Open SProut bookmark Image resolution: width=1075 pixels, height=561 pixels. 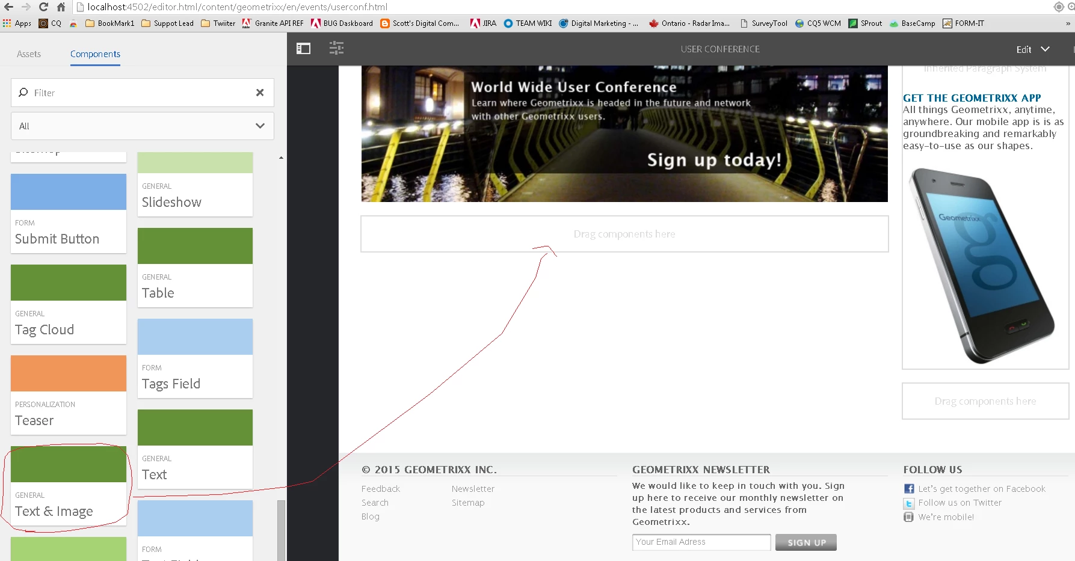click(x=865, y=23)
